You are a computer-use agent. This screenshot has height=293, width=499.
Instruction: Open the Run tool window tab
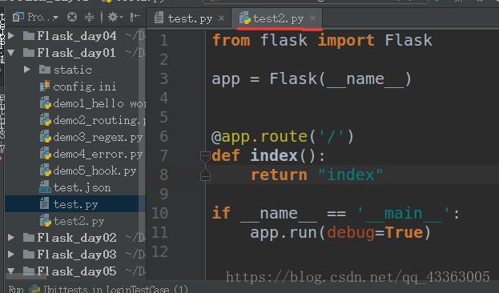tap(16, 289)
